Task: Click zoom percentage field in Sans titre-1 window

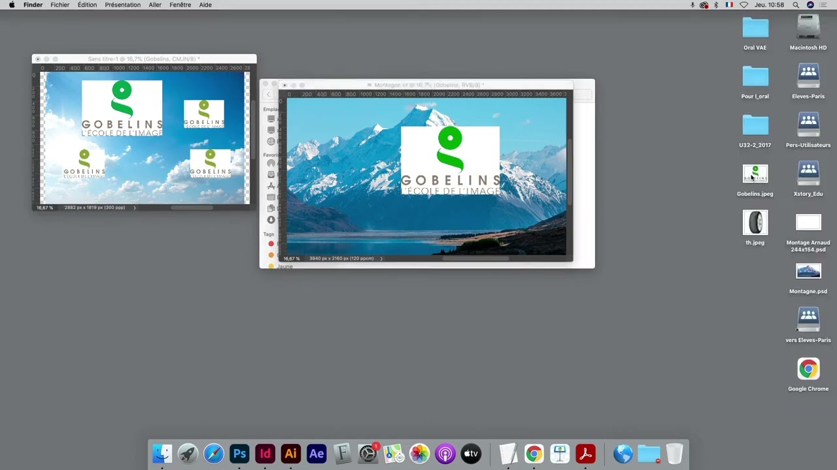Action: [44, 208]
